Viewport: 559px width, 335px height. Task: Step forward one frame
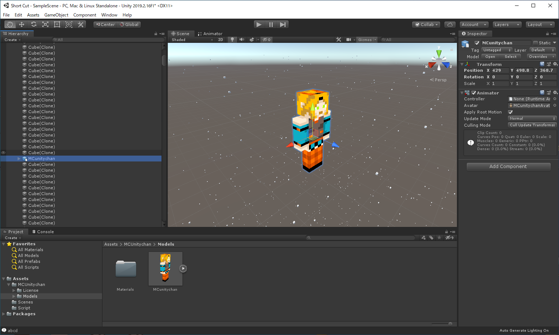click(x=283, y=25)
